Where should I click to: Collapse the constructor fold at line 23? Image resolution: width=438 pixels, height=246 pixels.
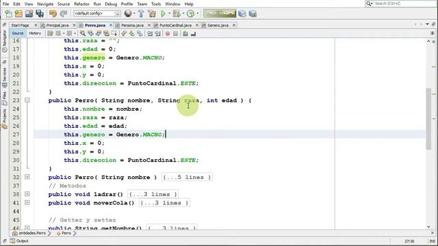coord(27,100)
